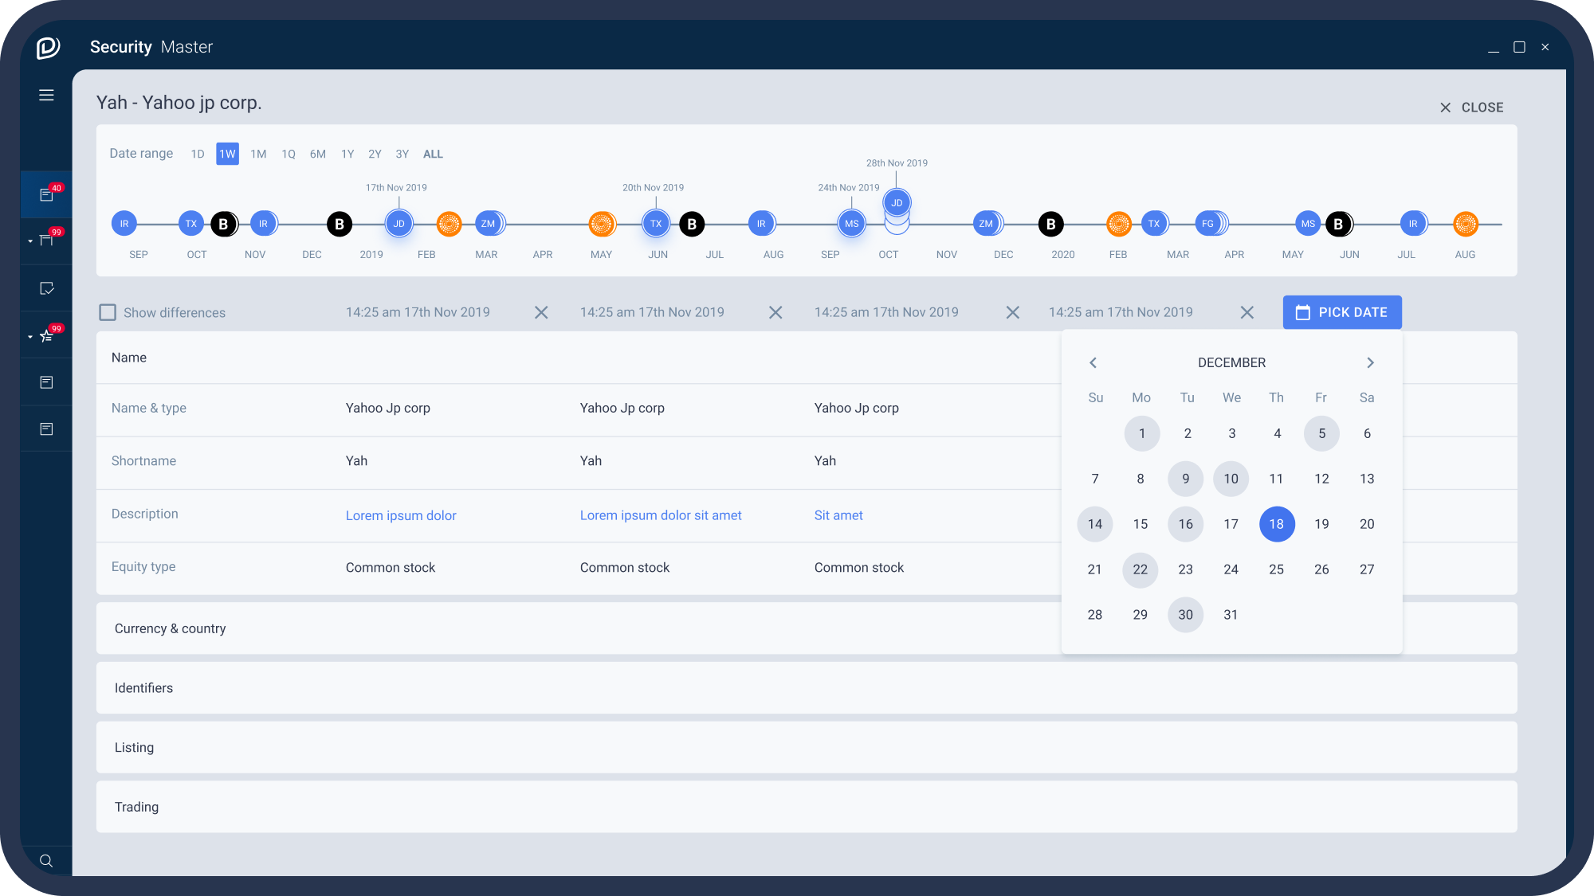Expand the Currency & country section
This screenshot has height=896, width=1594.
point(807,628)
